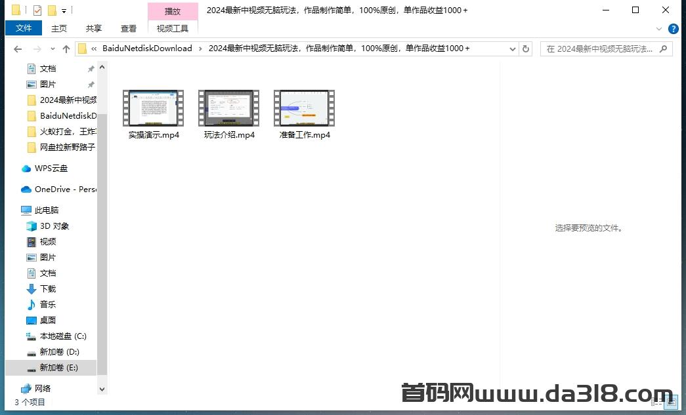Click the 准备工作.mp4 file name label

click(305, 135)
